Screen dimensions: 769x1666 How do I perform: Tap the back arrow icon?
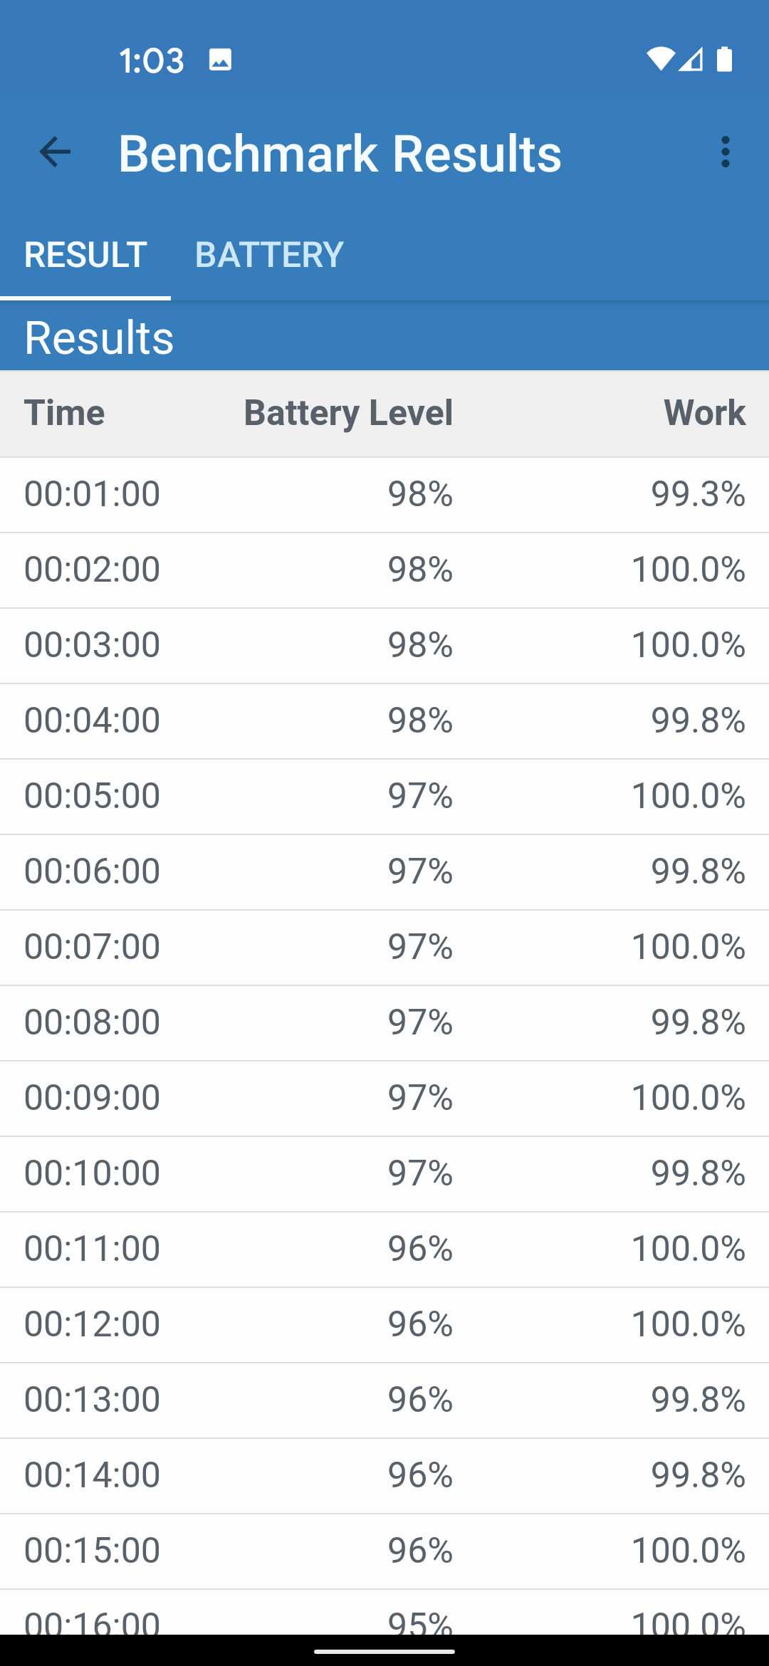pyautogui.click(x=55, y=152)
